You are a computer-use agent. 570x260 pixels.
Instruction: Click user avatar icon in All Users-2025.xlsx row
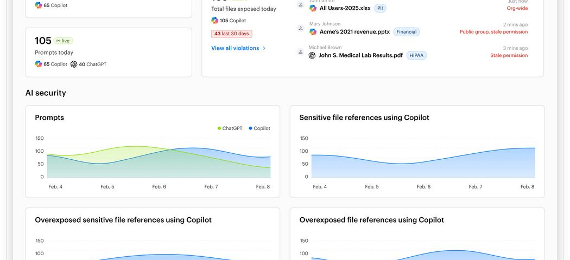pos(300,5)
